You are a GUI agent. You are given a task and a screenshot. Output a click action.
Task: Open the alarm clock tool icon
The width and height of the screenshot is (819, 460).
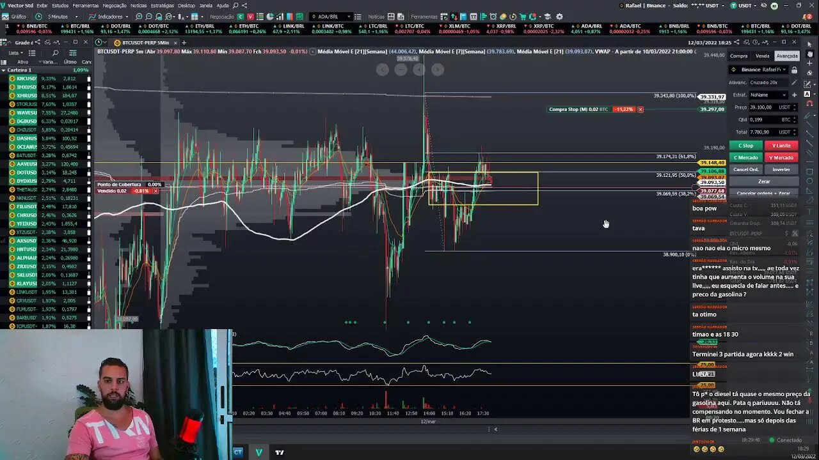(493, 17)
